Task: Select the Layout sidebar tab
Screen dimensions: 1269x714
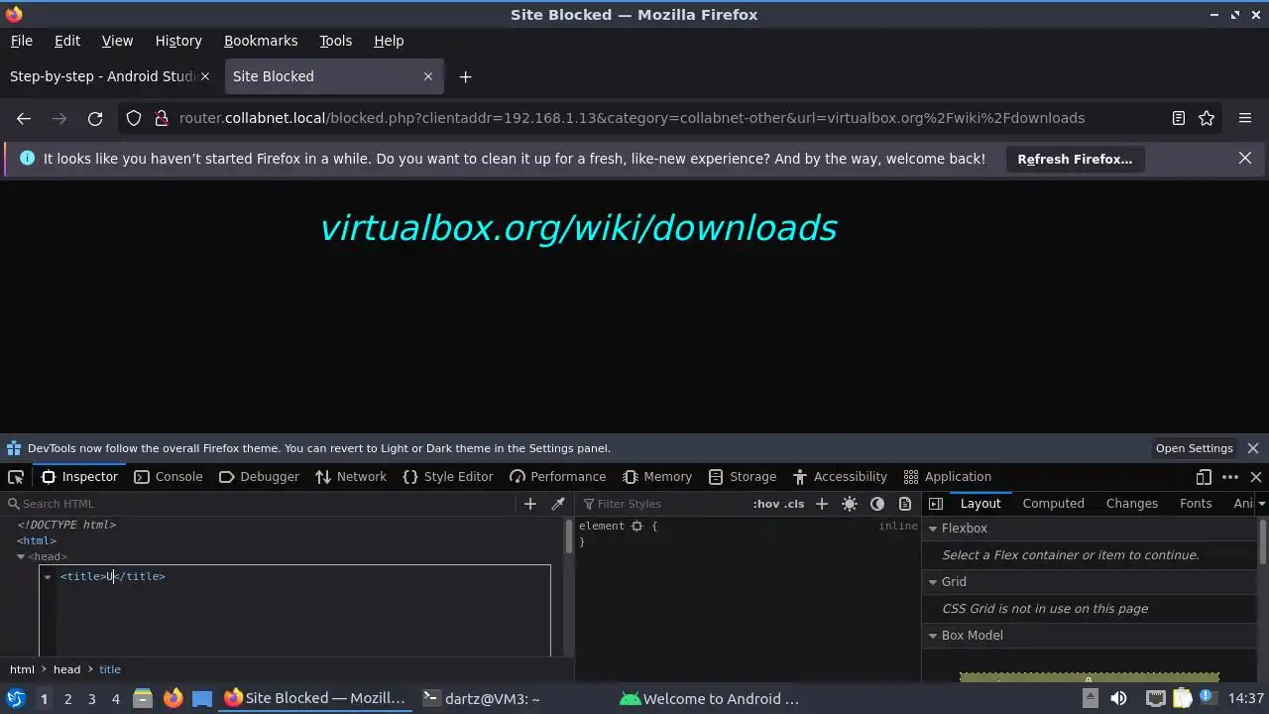Action: click(981, 504)
